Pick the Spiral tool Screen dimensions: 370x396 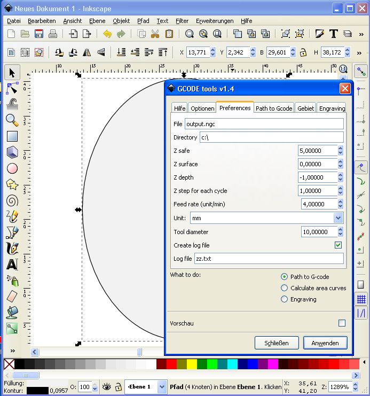[12, 201]
